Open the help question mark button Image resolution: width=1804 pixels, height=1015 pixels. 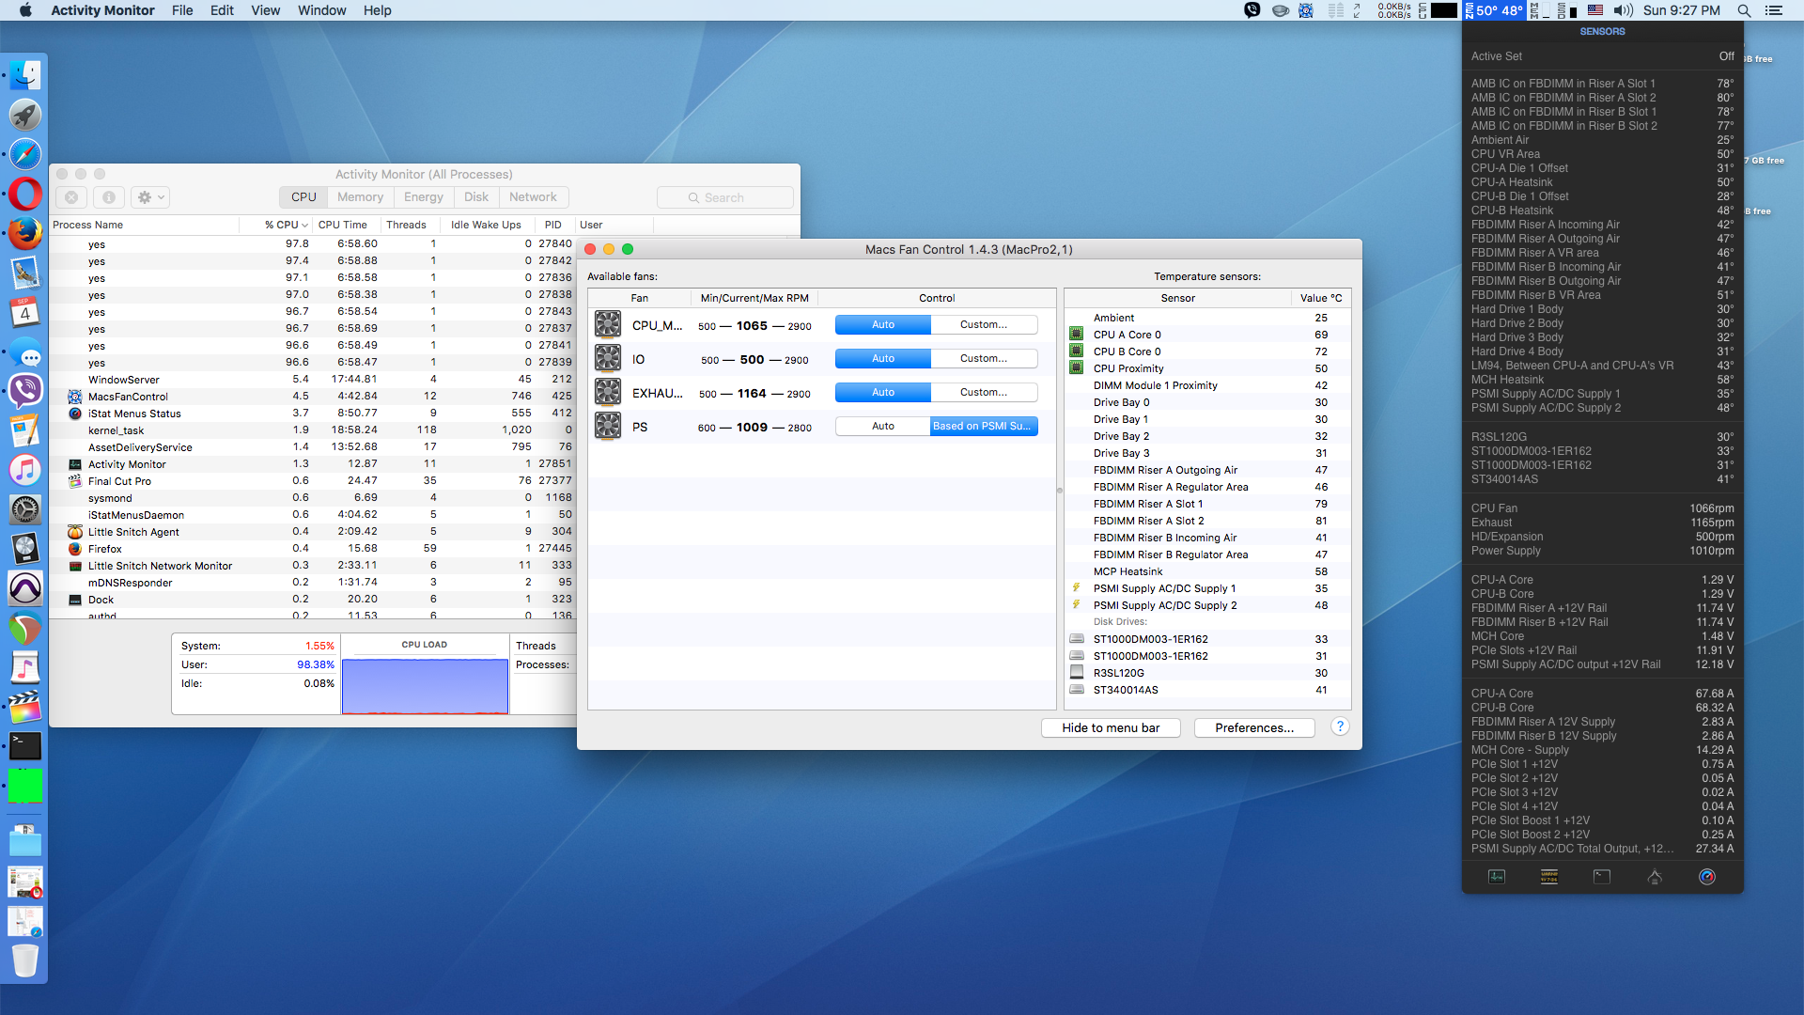(x=1340, y=726)
